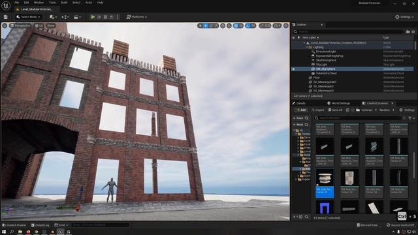The width and height of the screenshot is (418, 235).
Task: Sort Outliner by Type column
Action: (x=385, y=38)
